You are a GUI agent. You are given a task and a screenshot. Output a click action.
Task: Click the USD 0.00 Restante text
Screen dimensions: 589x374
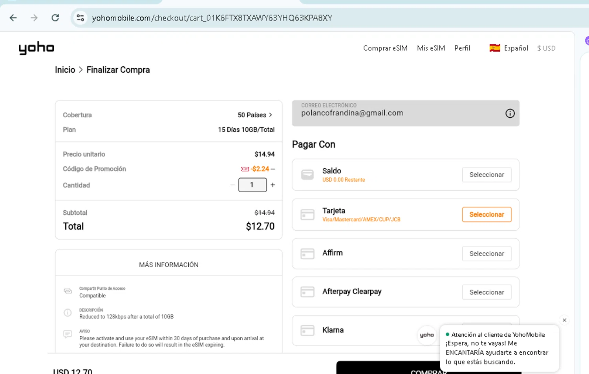344,180
